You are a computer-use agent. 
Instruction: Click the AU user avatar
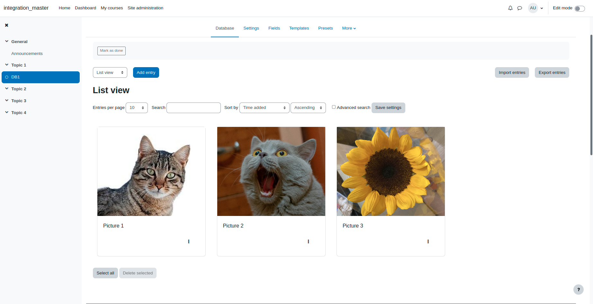click(533, 8)
